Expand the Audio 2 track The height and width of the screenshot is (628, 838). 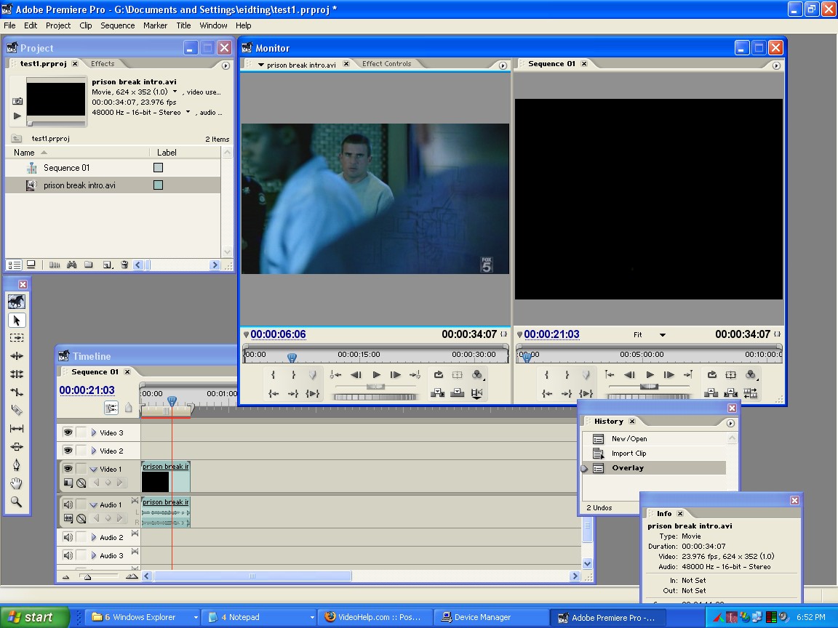[94, 537]
